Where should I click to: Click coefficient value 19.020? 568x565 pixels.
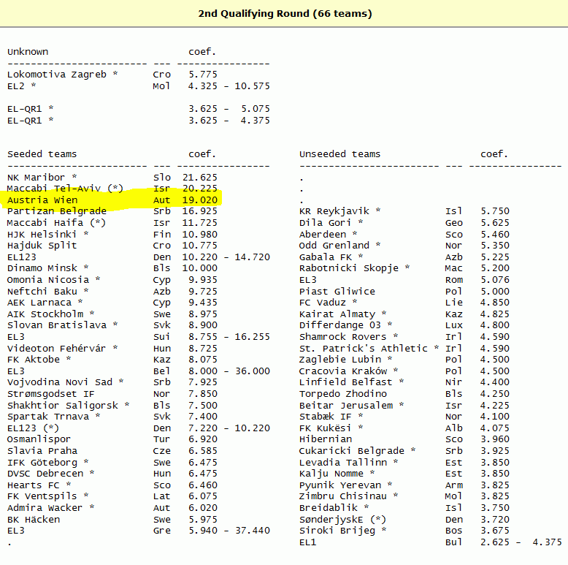[x=200, y=200]
